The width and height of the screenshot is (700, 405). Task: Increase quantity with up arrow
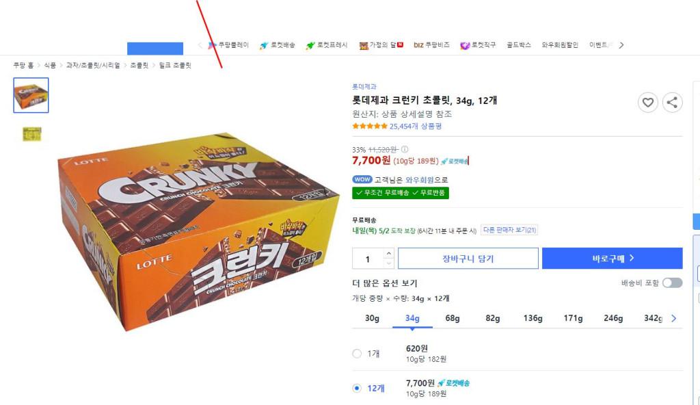(x=389, y=254)
